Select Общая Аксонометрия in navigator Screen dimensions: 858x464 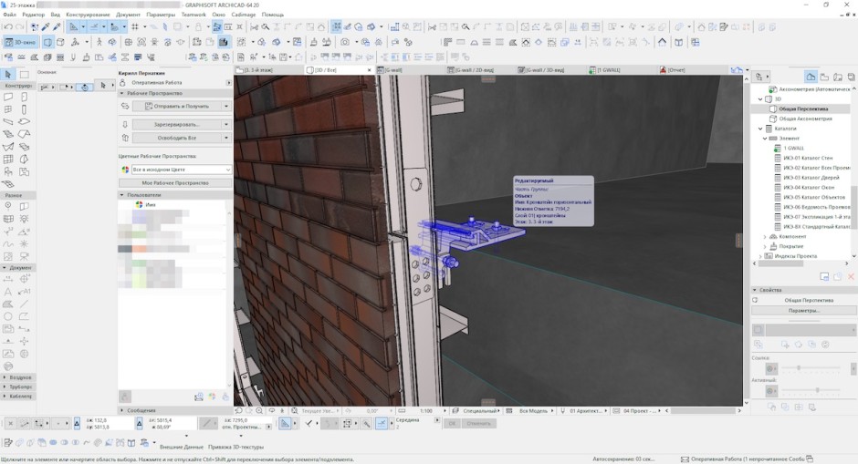click(805, 119)
